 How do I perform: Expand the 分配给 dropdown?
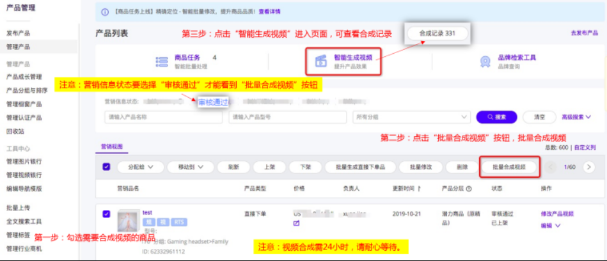138,167
